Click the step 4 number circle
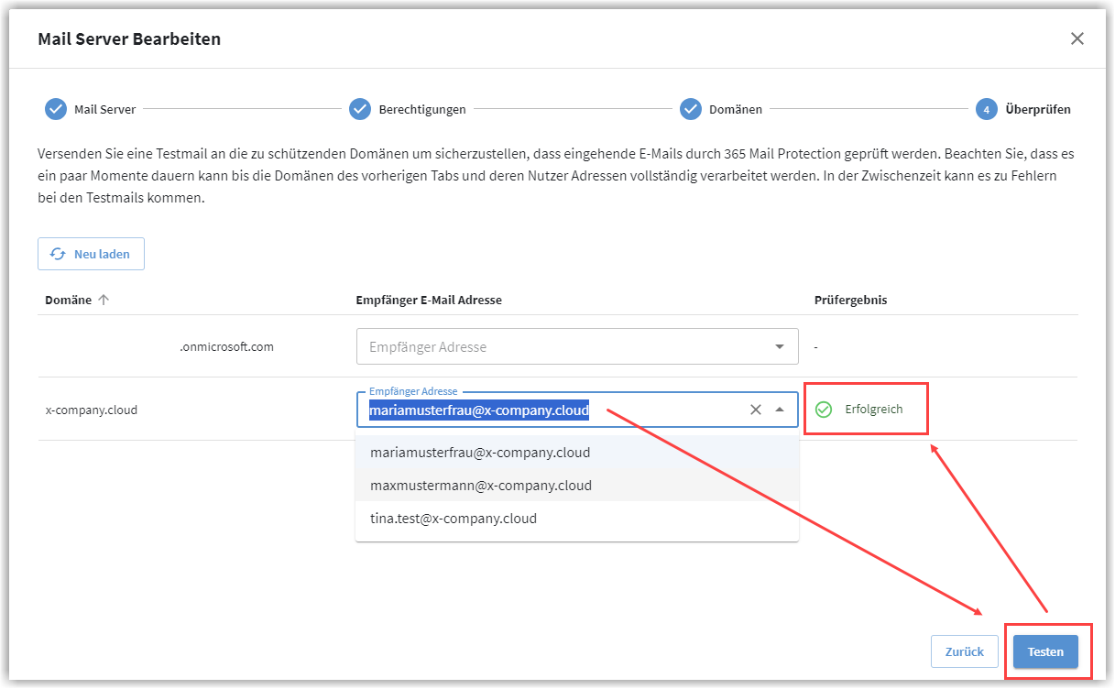The width and height of the screenshot is (1115, 689). (x=987, y=109)
